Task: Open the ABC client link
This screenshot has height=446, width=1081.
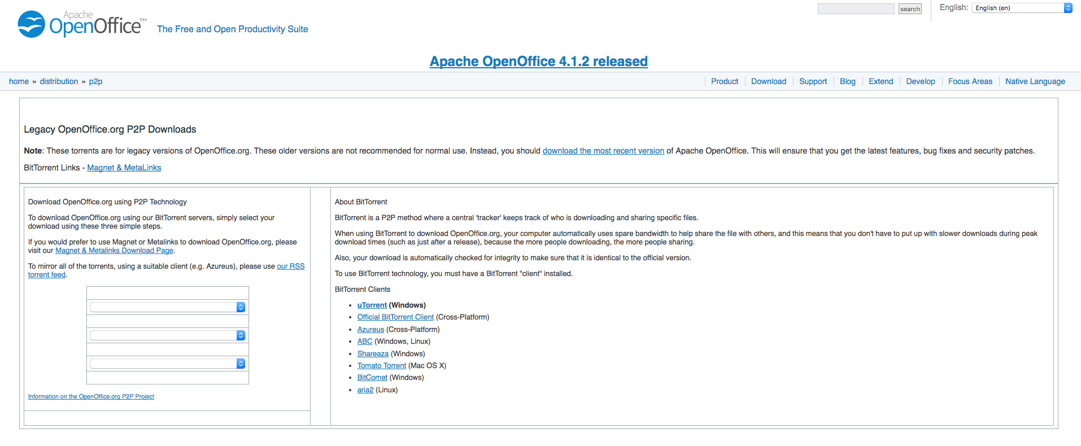Action: click(x=365, y=342)
